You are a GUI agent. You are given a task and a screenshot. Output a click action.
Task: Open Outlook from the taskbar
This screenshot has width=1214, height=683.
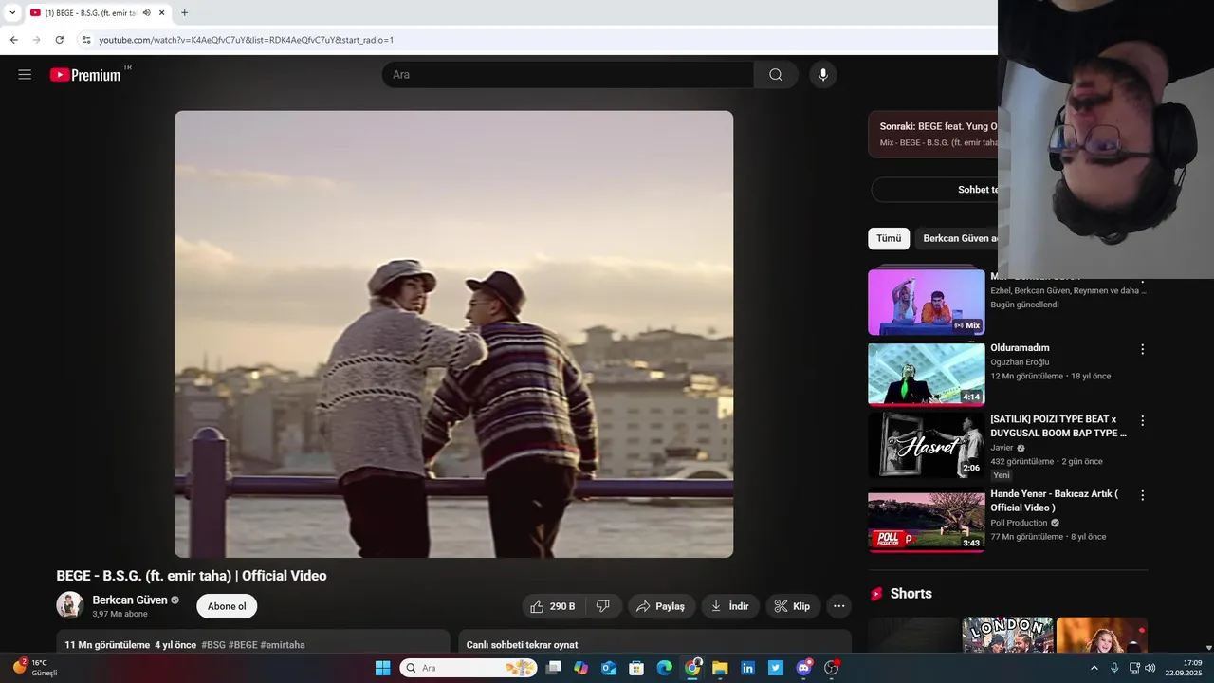tap(609, 668)
